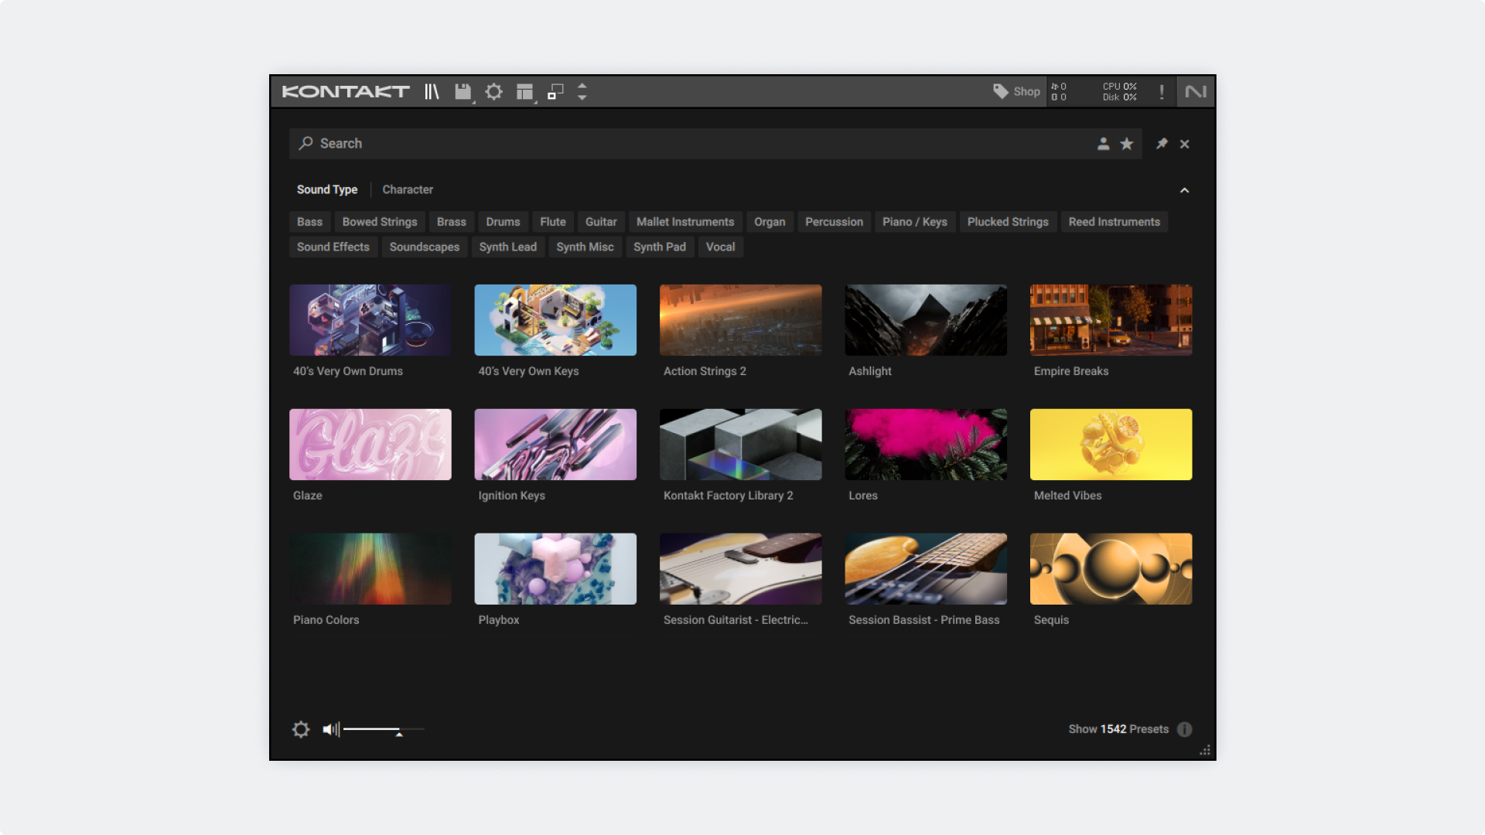This screenshot has width=1485, height=835.
Task: Open the Shop link
Action: (x=1016, y=91)
